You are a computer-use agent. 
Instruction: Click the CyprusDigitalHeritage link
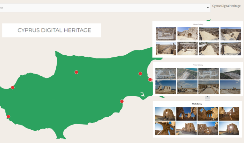pyautogui.click(x=226, y=6)
